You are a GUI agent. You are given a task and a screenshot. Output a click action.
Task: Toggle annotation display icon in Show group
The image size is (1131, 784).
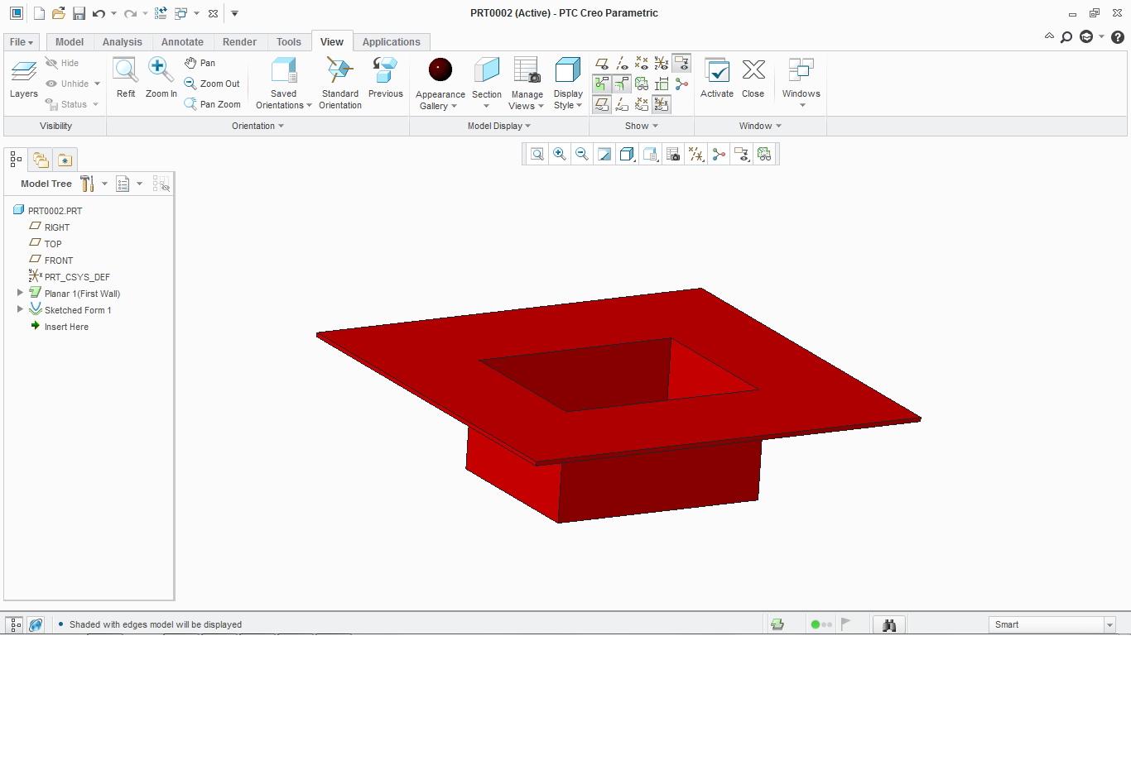pyautogui.click(x=681, y=64)
